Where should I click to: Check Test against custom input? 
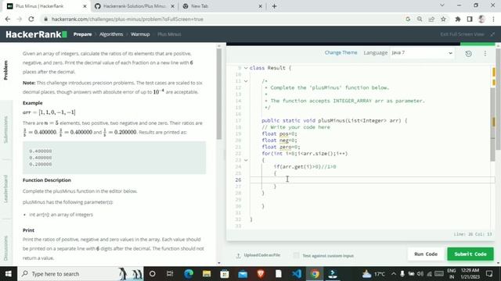pos(297,255)
